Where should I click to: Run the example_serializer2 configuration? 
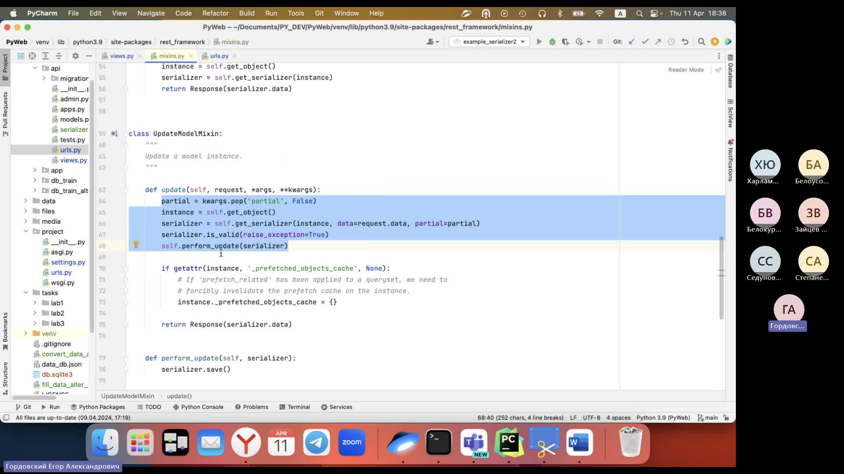click(539, 42)
